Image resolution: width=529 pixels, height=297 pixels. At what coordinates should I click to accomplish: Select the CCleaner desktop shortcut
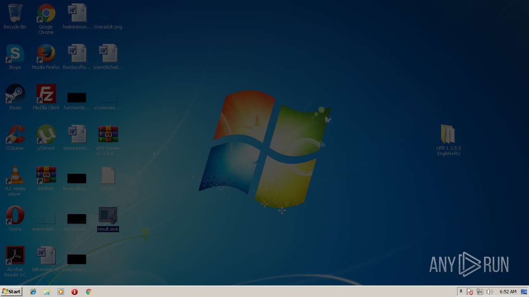pyautogui.click(x=15, y=138)
